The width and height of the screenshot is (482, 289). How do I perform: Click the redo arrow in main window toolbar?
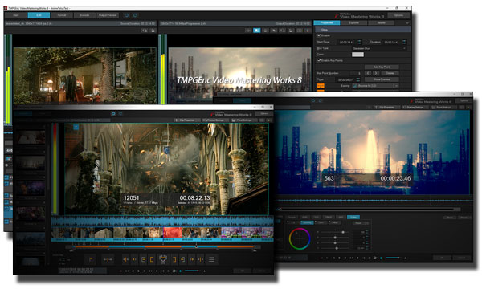click(135, 15)
